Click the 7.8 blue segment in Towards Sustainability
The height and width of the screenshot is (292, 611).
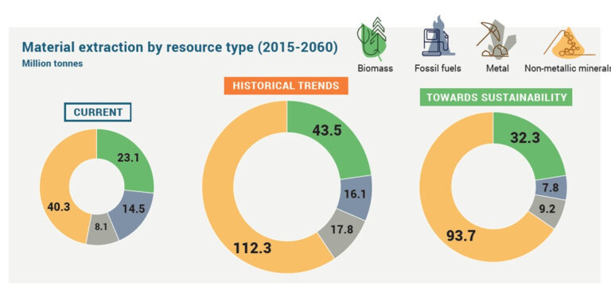point(551,188)
